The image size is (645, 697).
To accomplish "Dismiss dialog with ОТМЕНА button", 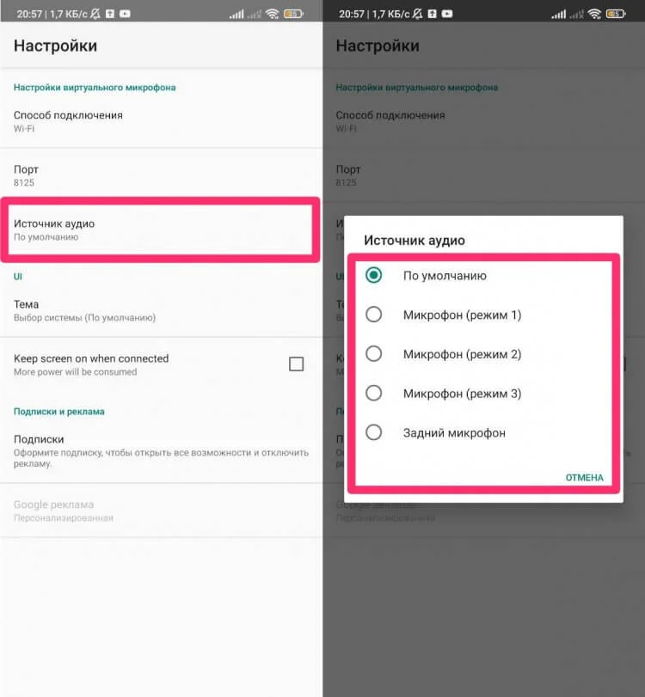I will click(584, 477).
